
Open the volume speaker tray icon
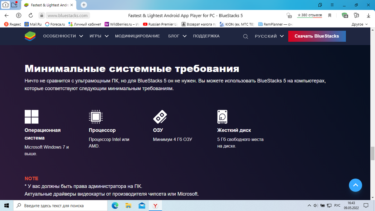[x=316, y=206]
